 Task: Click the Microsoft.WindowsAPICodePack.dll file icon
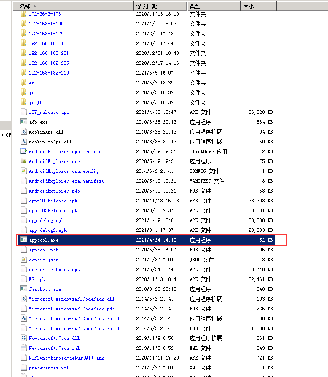point(24,299)
